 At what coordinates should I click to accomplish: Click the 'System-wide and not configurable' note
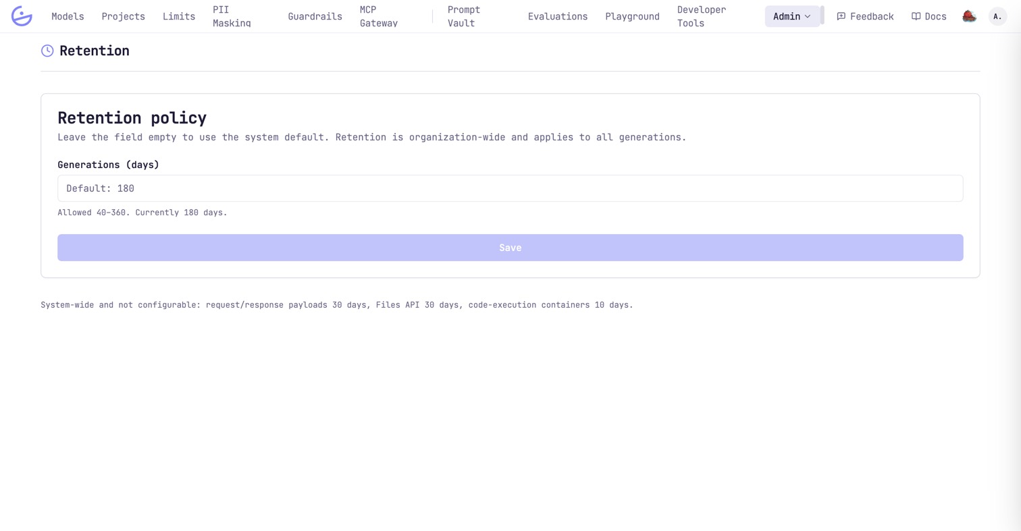pyautogui.click(x=337, y=305)
